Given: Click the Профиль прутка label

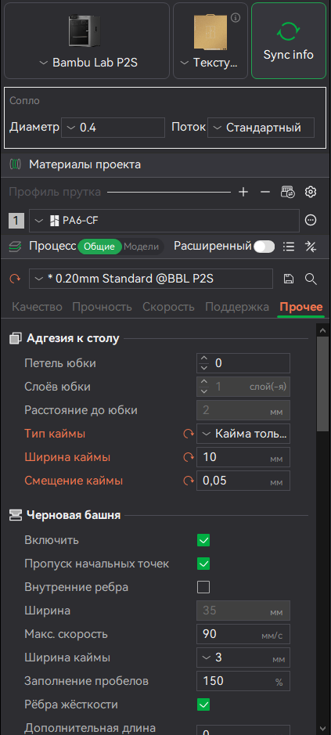Looking at the screenshot, I should (55, 192).
